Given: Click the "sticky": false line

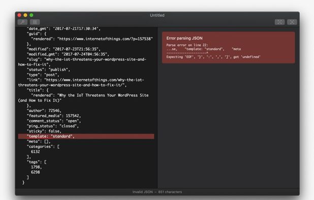Looking at the screenshot, I should pyautogui.click(x=44, y=131).
